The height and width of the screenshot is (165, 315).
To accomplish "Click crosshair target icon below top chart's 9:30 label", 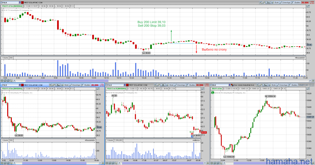I will (2, 81).
